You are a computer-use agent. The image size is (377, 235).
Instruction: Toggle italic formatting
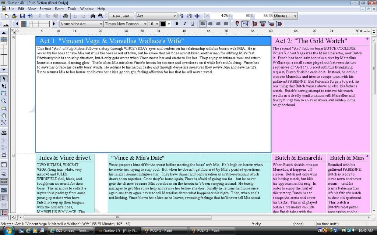185,24
